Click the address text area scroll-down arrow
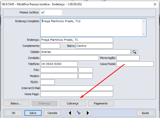 [x=144, y=34]
